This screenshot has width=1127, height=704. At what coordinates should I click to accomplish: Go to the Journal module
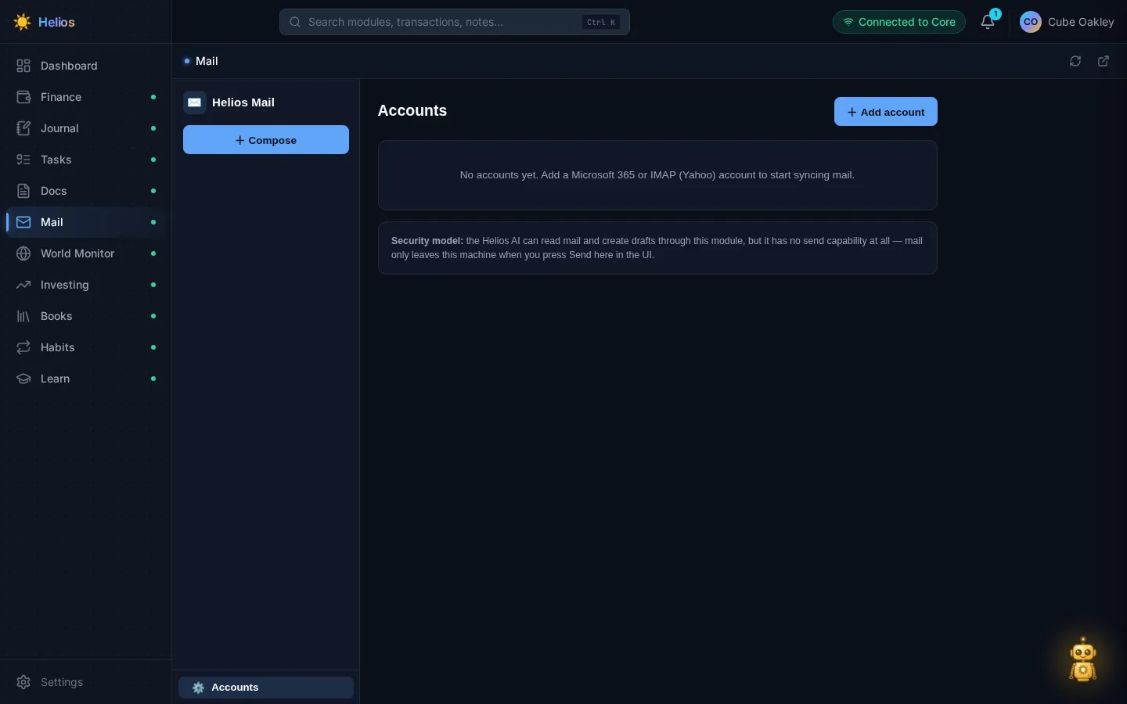click(86, 128)
